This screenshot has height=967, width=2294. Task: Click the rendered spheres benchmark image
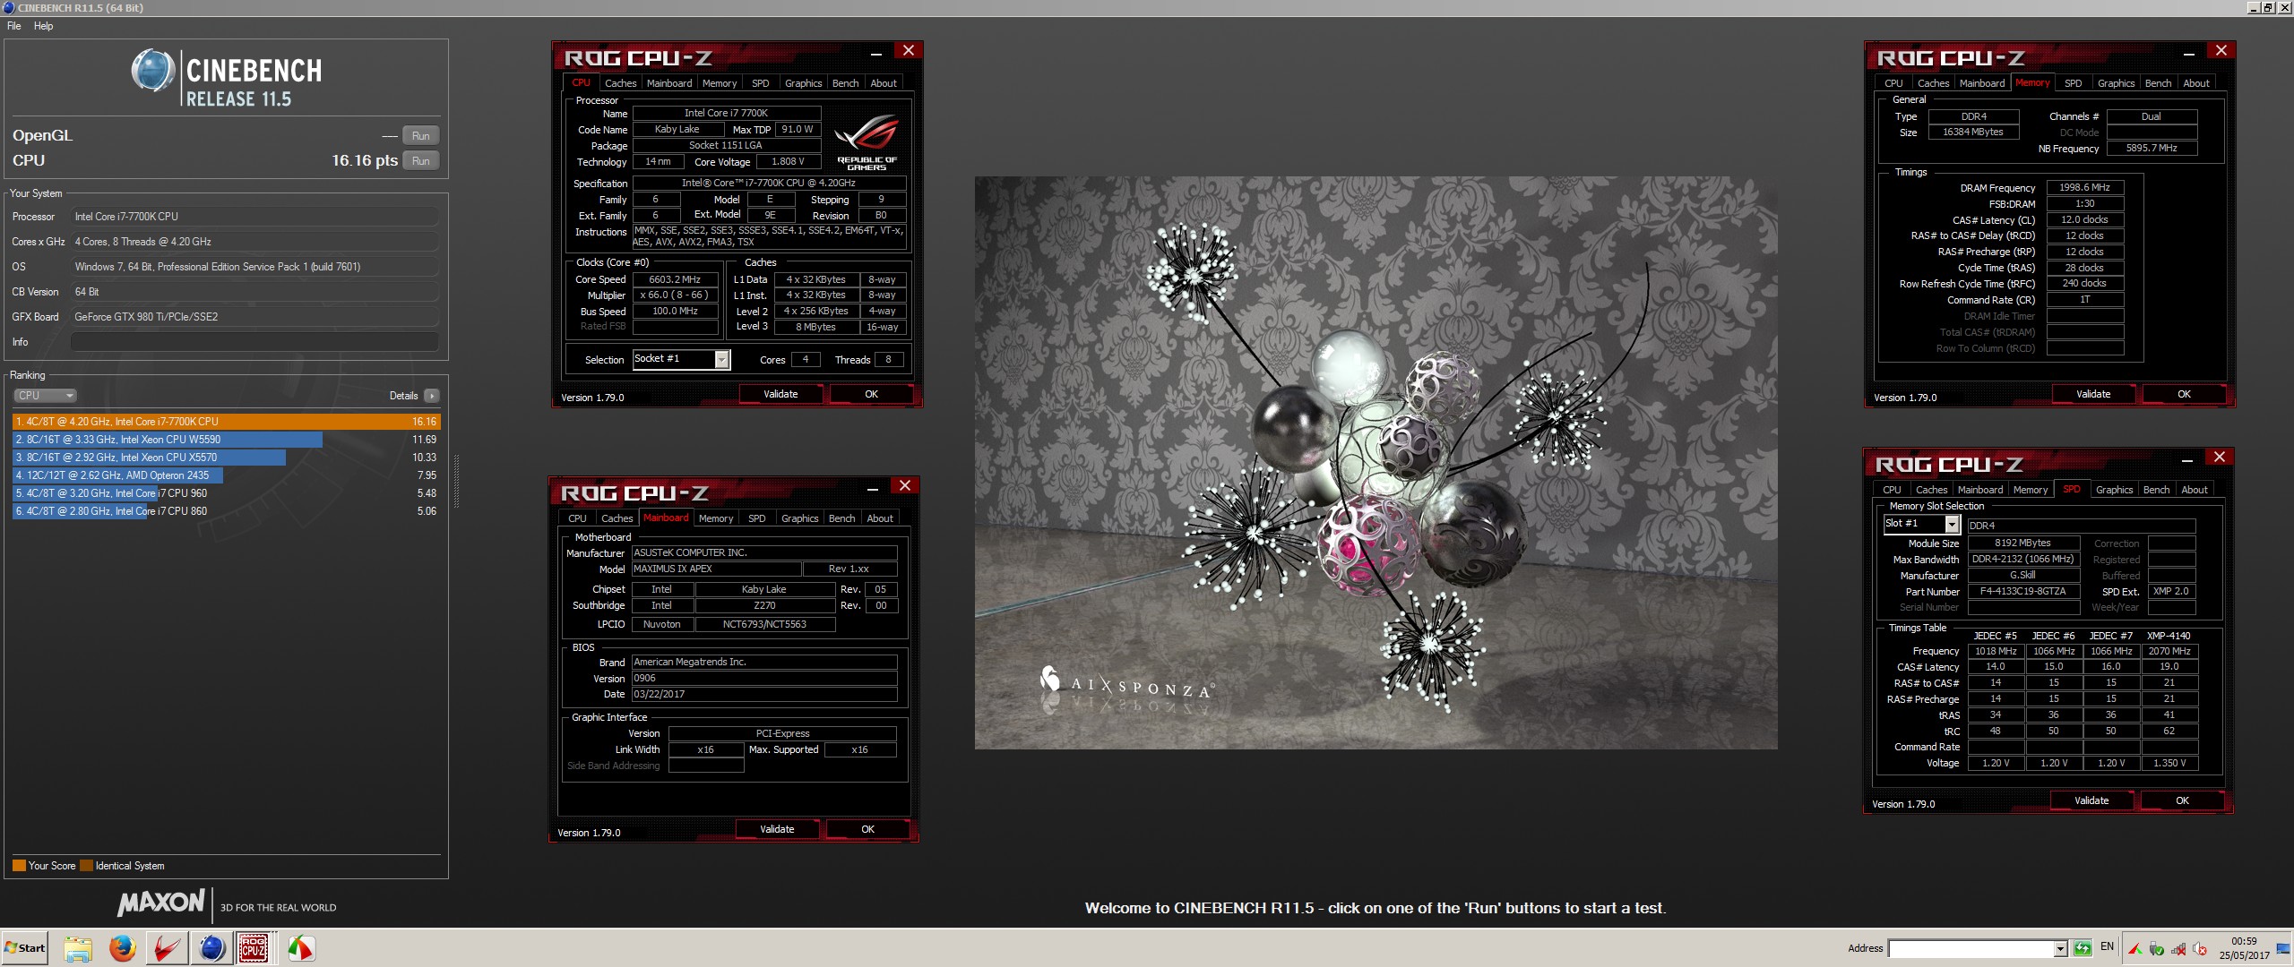1376,463
